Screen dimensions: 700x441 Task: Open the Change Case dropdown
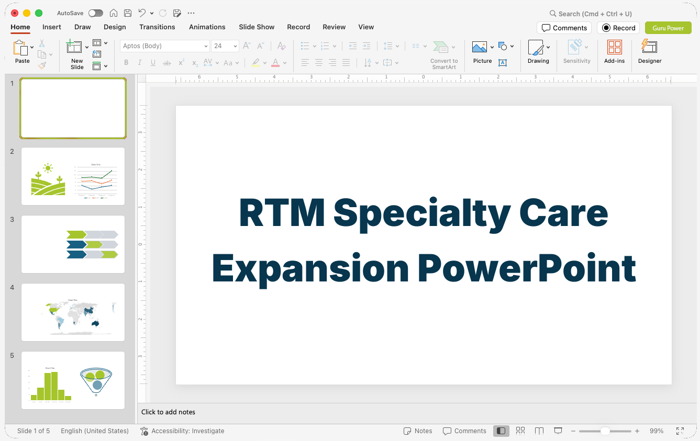click(231, 63)
